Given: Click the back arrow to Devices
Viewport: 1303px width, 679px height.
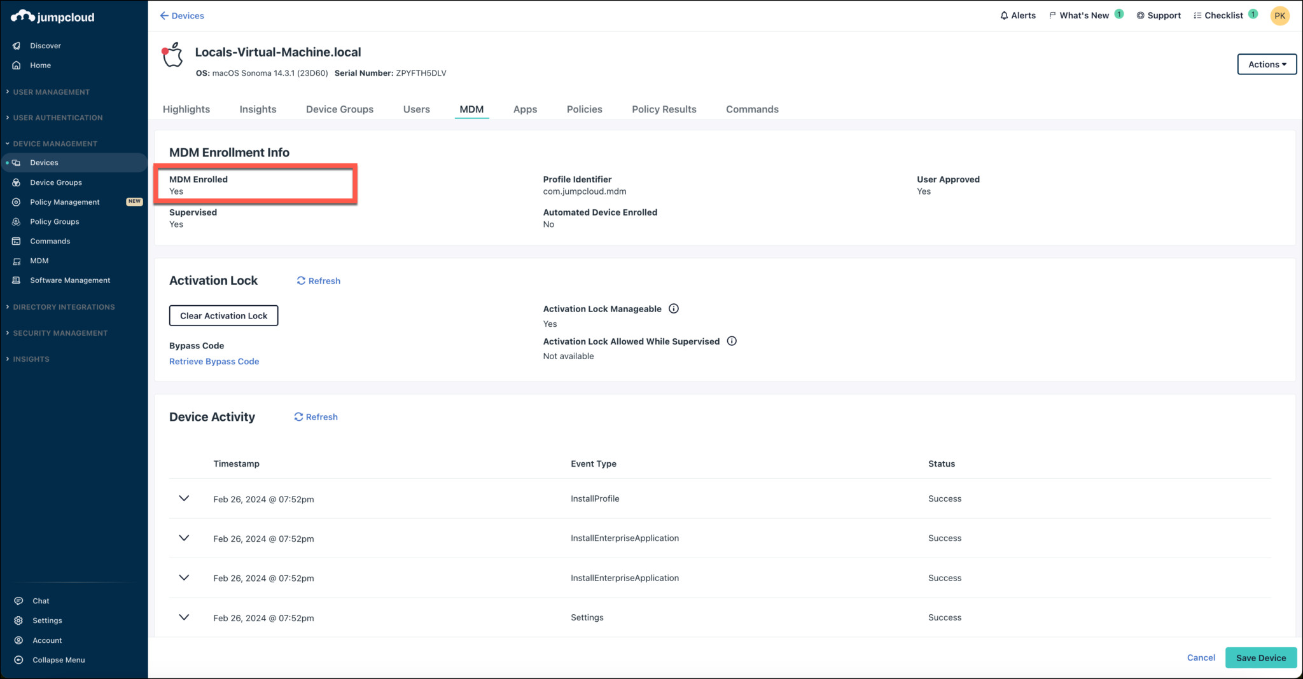Looking at the screenshot, I should 164,15.
